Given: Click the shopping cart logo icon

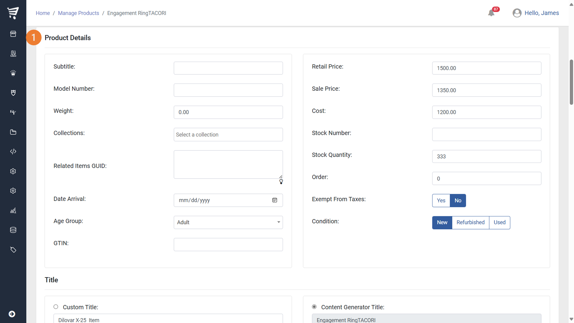Looking at the screenshot, I should point(13,13).
